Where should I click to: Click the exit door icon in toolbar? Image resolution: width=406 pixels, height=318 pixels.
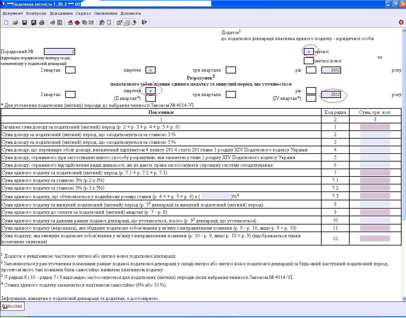144,23
